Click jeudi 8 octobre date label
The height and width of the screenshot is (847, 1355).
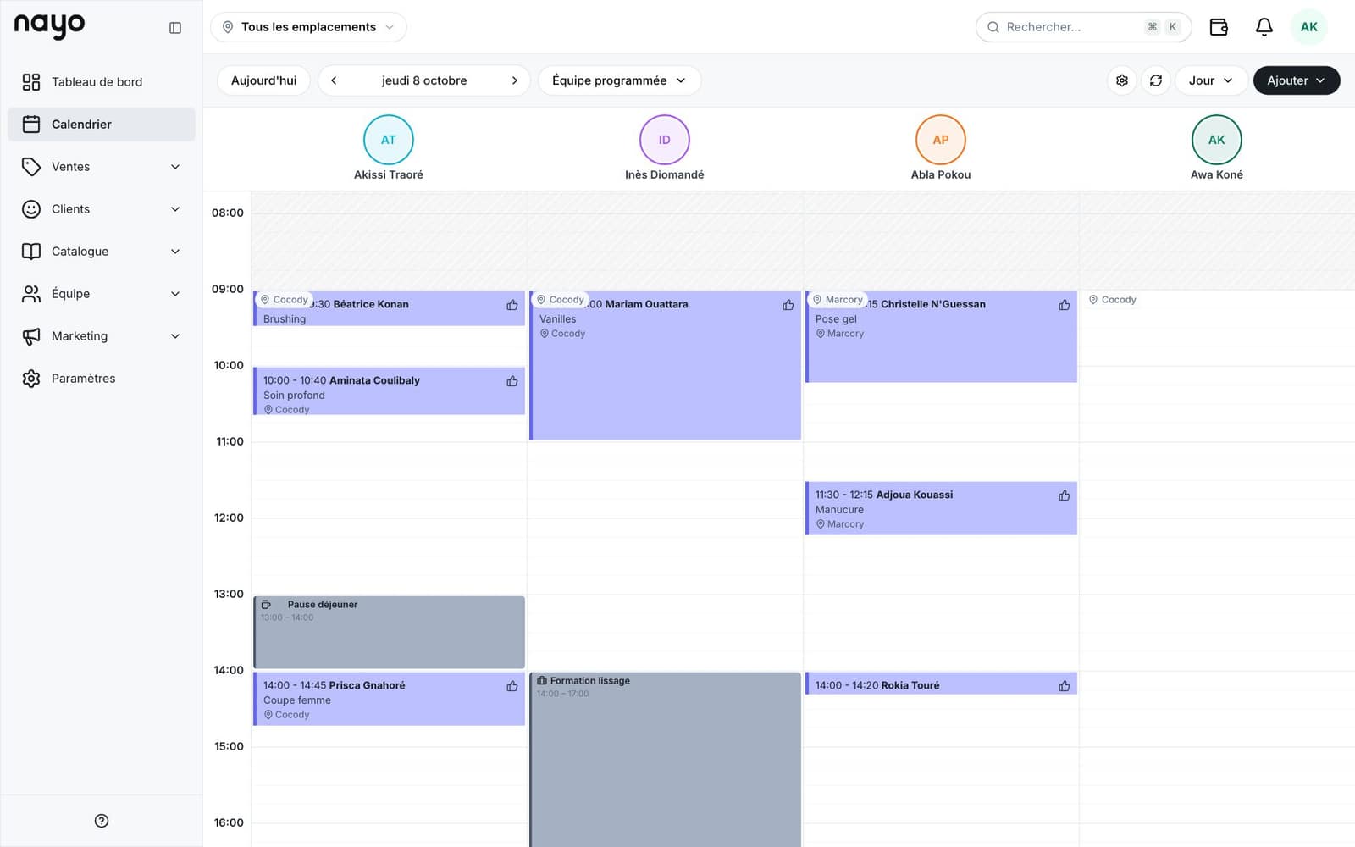423,80
